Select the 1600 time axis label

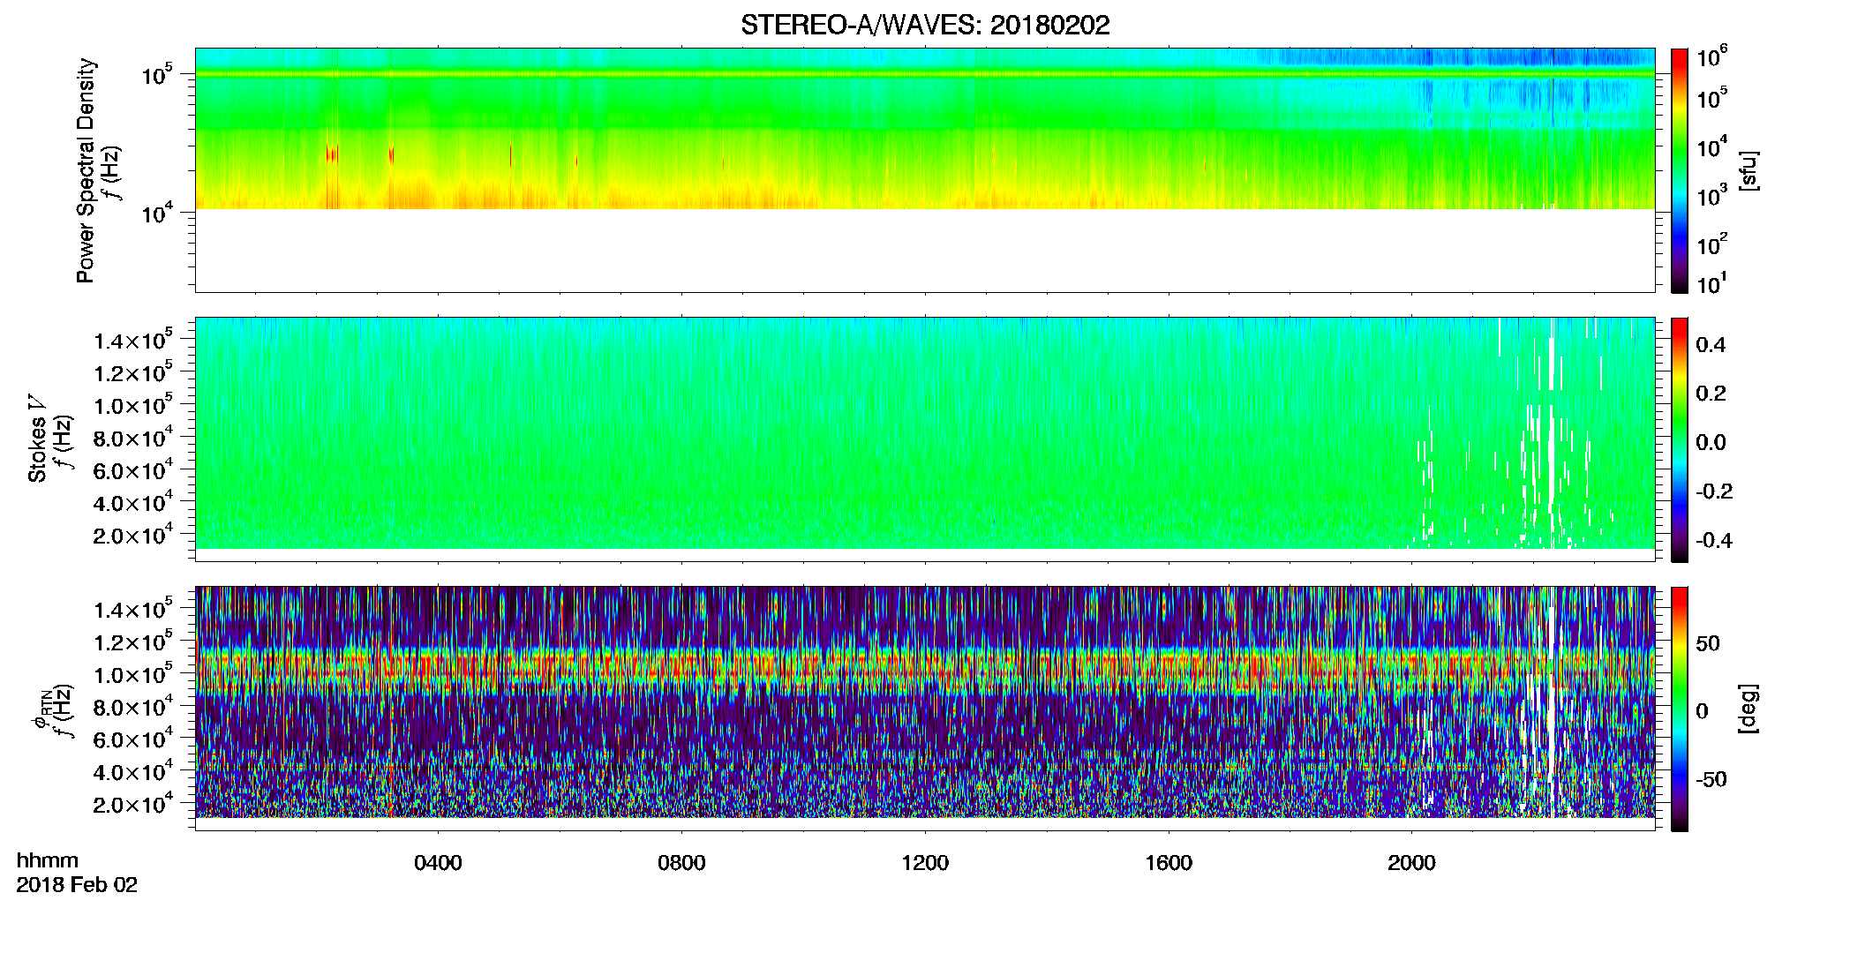1169,863
